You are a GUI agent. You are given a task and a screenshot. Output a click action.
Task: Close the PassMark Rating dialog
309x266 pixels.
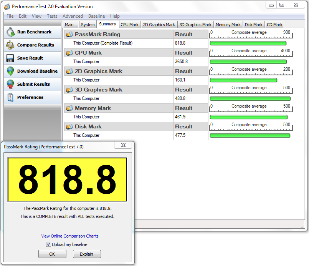pos(123,145)
